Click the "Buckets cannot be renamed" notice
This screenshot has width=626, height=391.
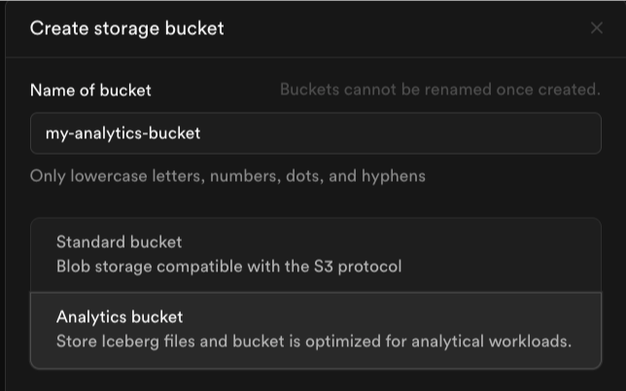click(x=439, y=89)
